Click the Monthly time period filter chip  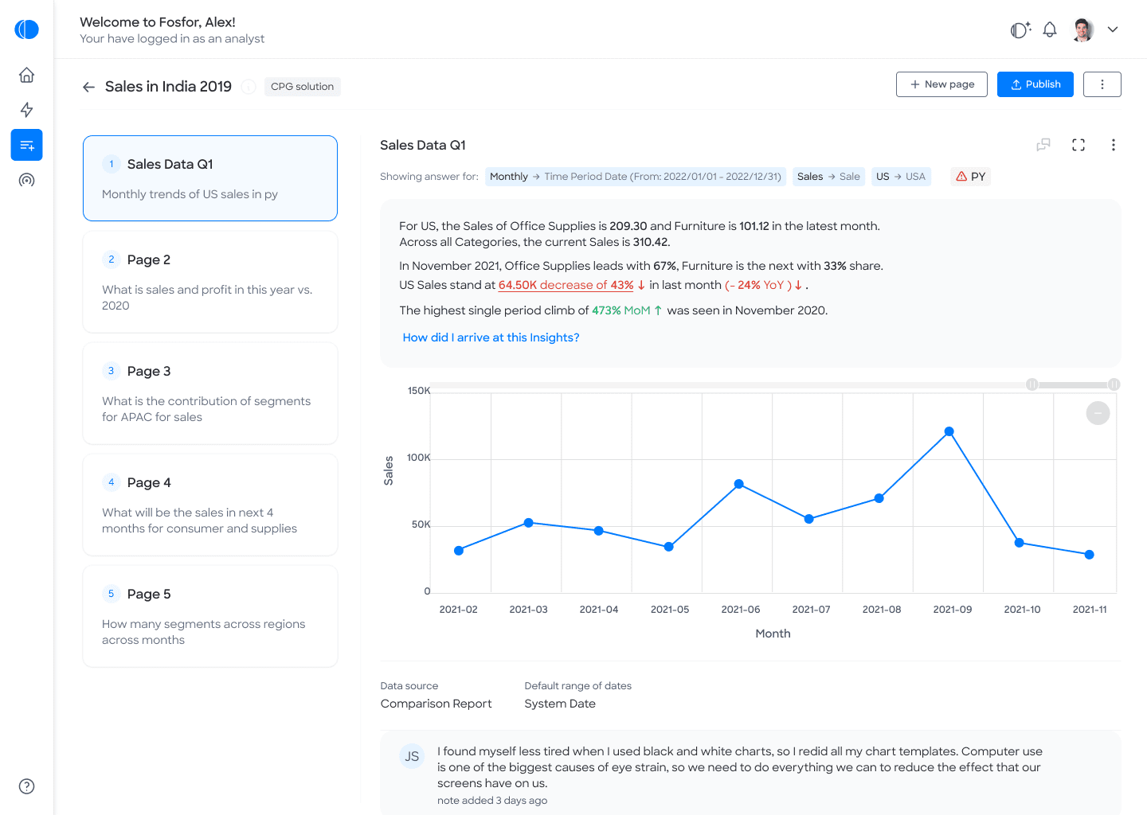point(636,177)
